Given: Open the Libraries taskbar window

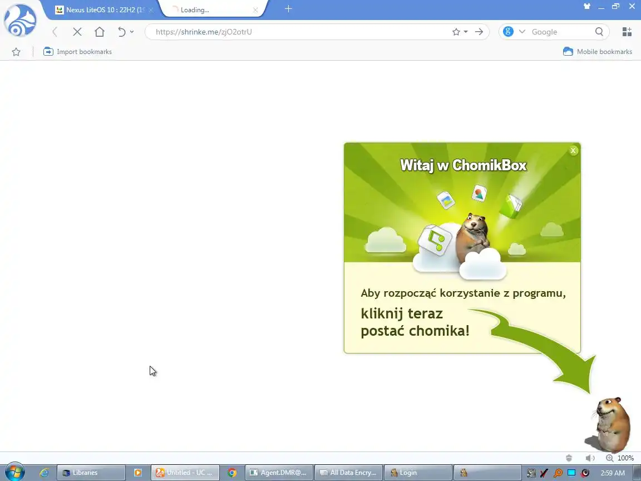Looking at the screenshot, I should [x=90, y=473].
